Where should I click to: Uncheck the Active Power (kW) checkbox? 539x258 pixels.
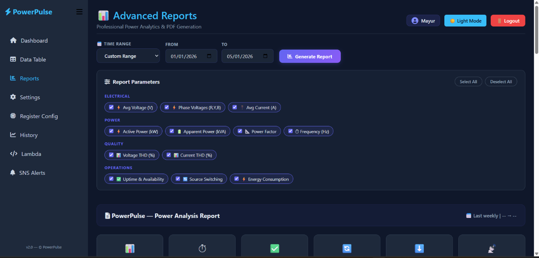[111, 131]
